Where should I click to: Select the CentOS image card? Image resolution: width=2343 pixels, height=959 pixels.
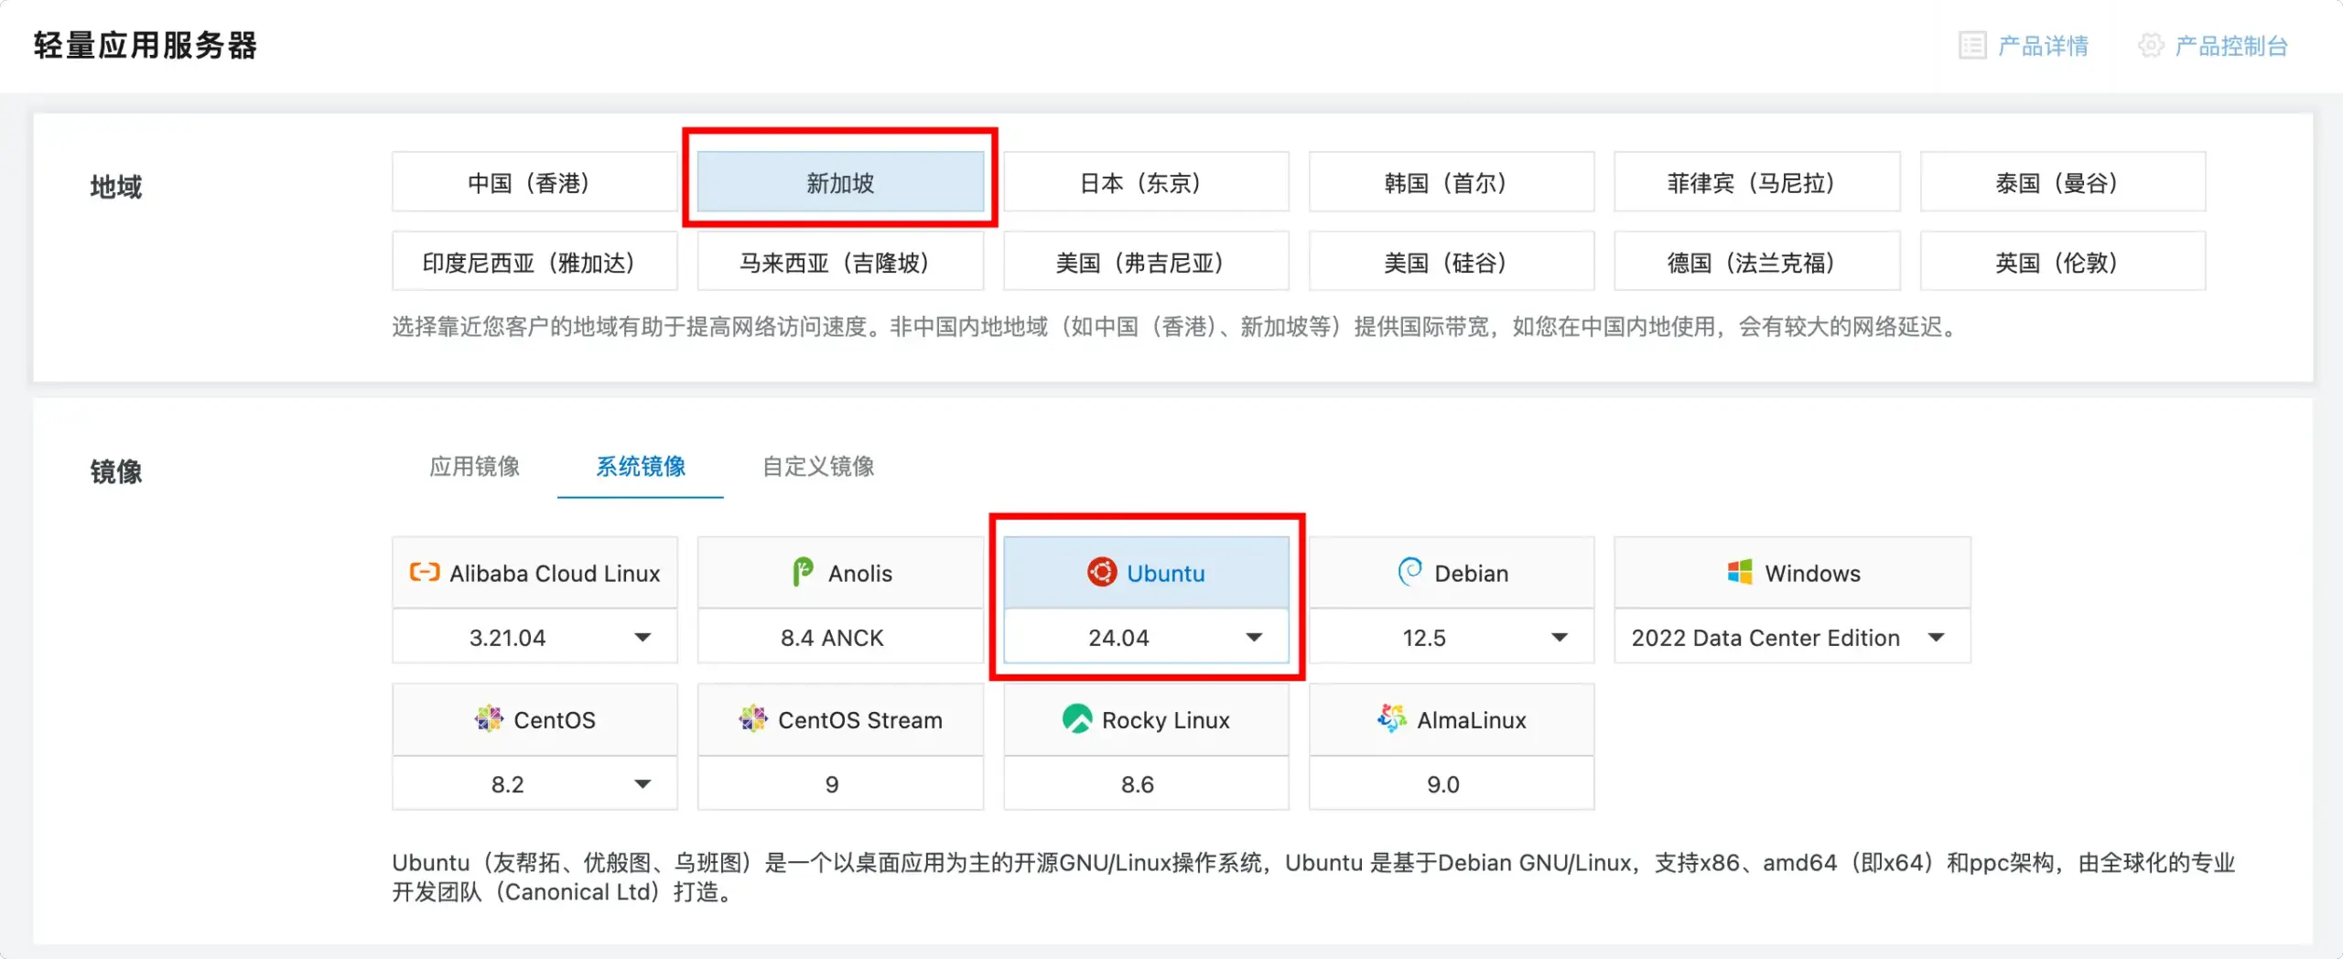coord(534,718)
